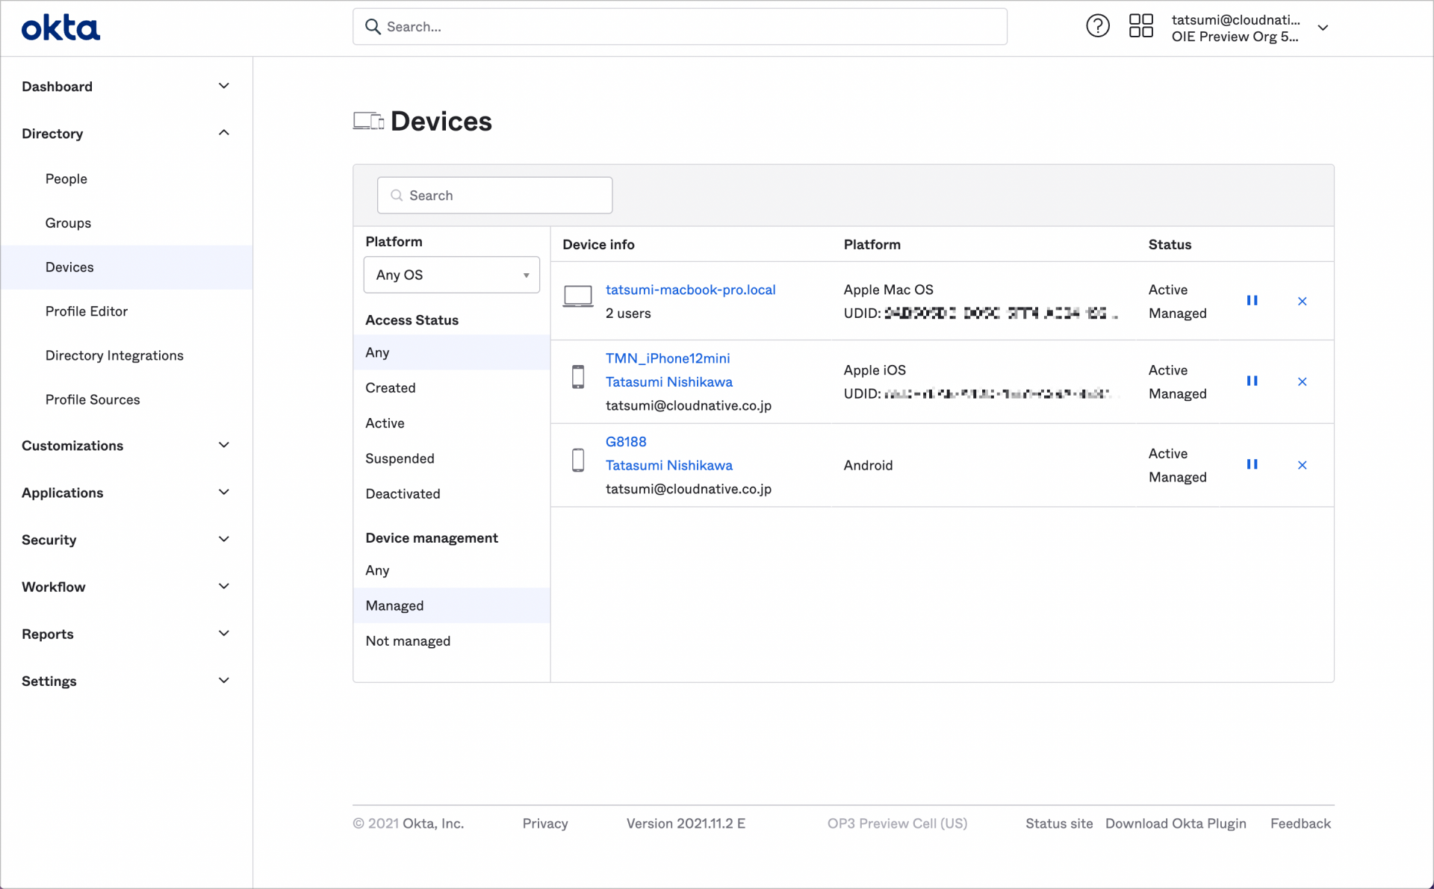This screenshot has height=889, width=1434.
Task: Open the tatsumi-macbook-pro.local device details
Action: click(x=690, y=290)
